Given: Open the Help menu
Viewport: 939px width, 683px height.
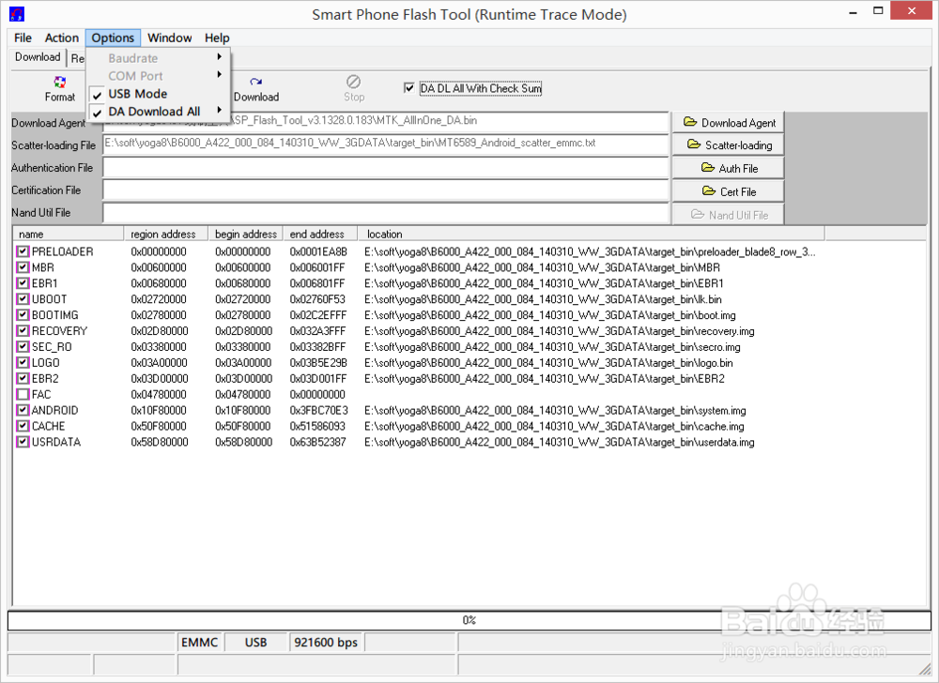Looking at the screenshot, I should click(217, 38).
